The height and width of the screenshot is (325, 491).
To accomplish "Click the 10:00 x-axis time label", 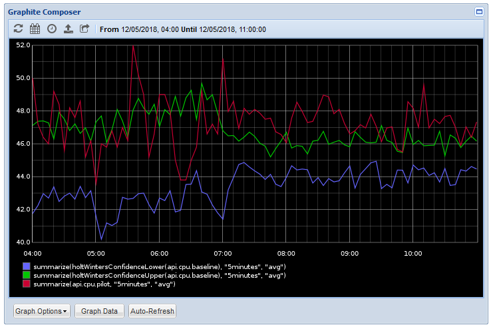I will tap(412, 253).
